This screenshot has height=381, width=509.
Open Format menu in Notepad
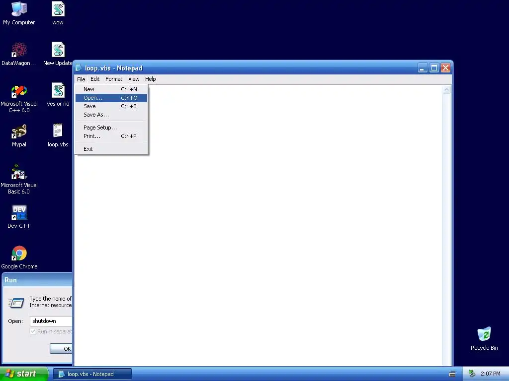[114, 79]
